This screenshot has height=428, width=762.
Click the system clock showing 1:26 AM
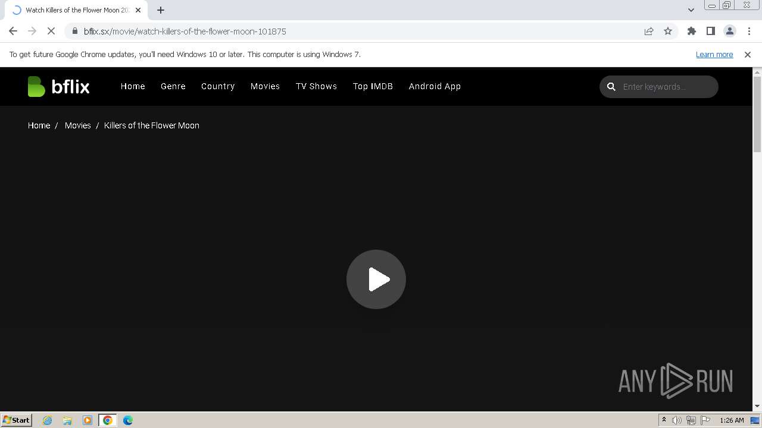tap(732, 420)
